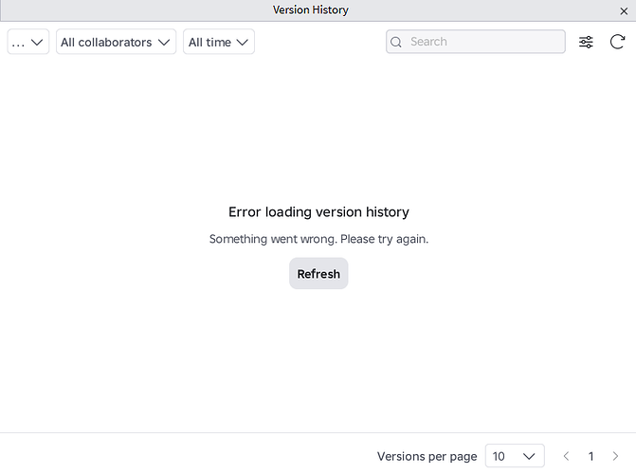
Task: Click the Something went wrong message text
Action: [318, 239]
